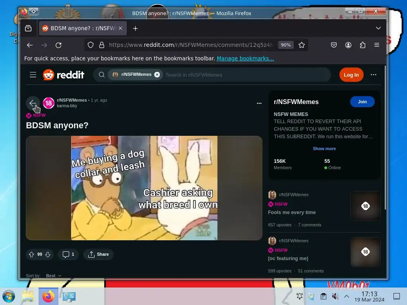Open Firefox extensions puzzle icon

362,45
